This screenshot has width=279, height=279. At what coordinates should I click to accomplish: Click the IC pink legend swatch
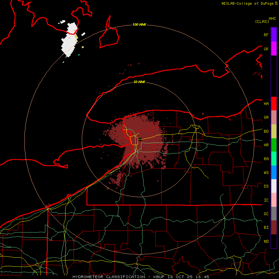[x=274, y=200]
